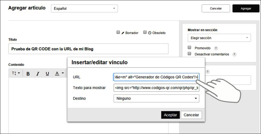Click the help icon next to Promovido
Viewport: 261px width, 134px height.
pyautogui.click(x=216, y=48)
